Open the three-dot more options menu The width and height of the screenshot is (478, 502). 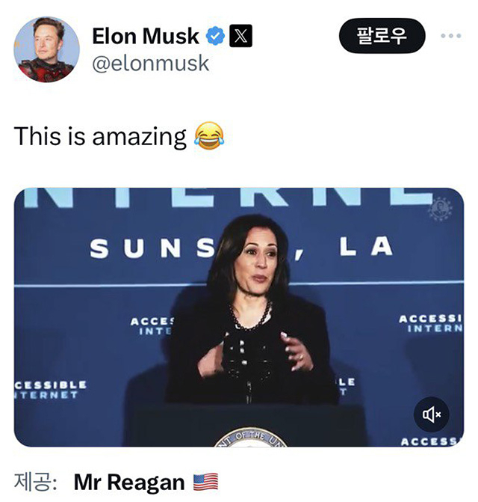point(451,36)
